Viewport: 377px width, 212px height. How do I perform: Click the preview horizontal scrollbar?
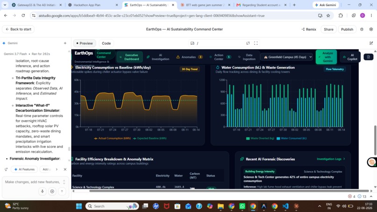coord(229,191)
